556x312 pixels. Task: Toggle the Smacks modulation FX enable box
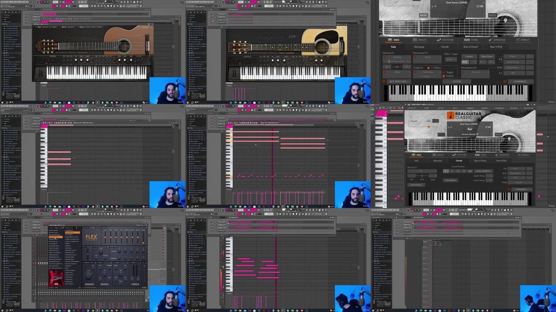[464, 72]
